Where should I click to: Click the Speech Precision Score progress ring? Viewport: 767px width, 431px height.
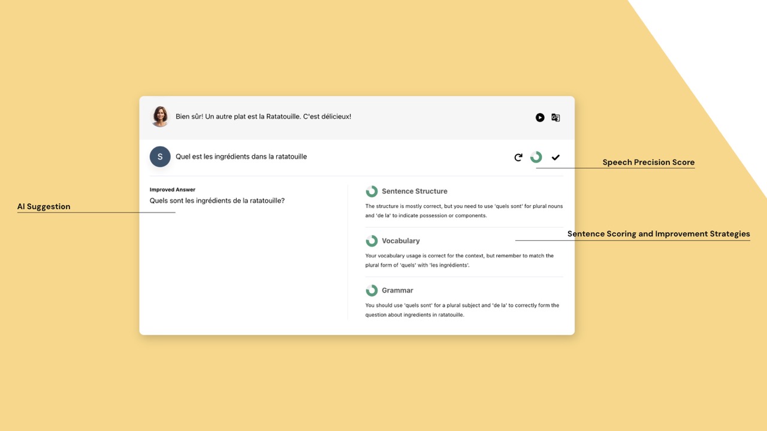(x=536, y=156)
